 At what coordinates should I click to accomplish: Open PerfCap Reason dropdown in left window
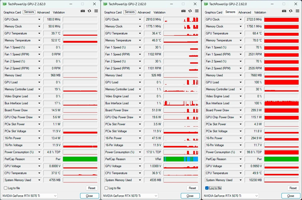click(x=39, y=159)
